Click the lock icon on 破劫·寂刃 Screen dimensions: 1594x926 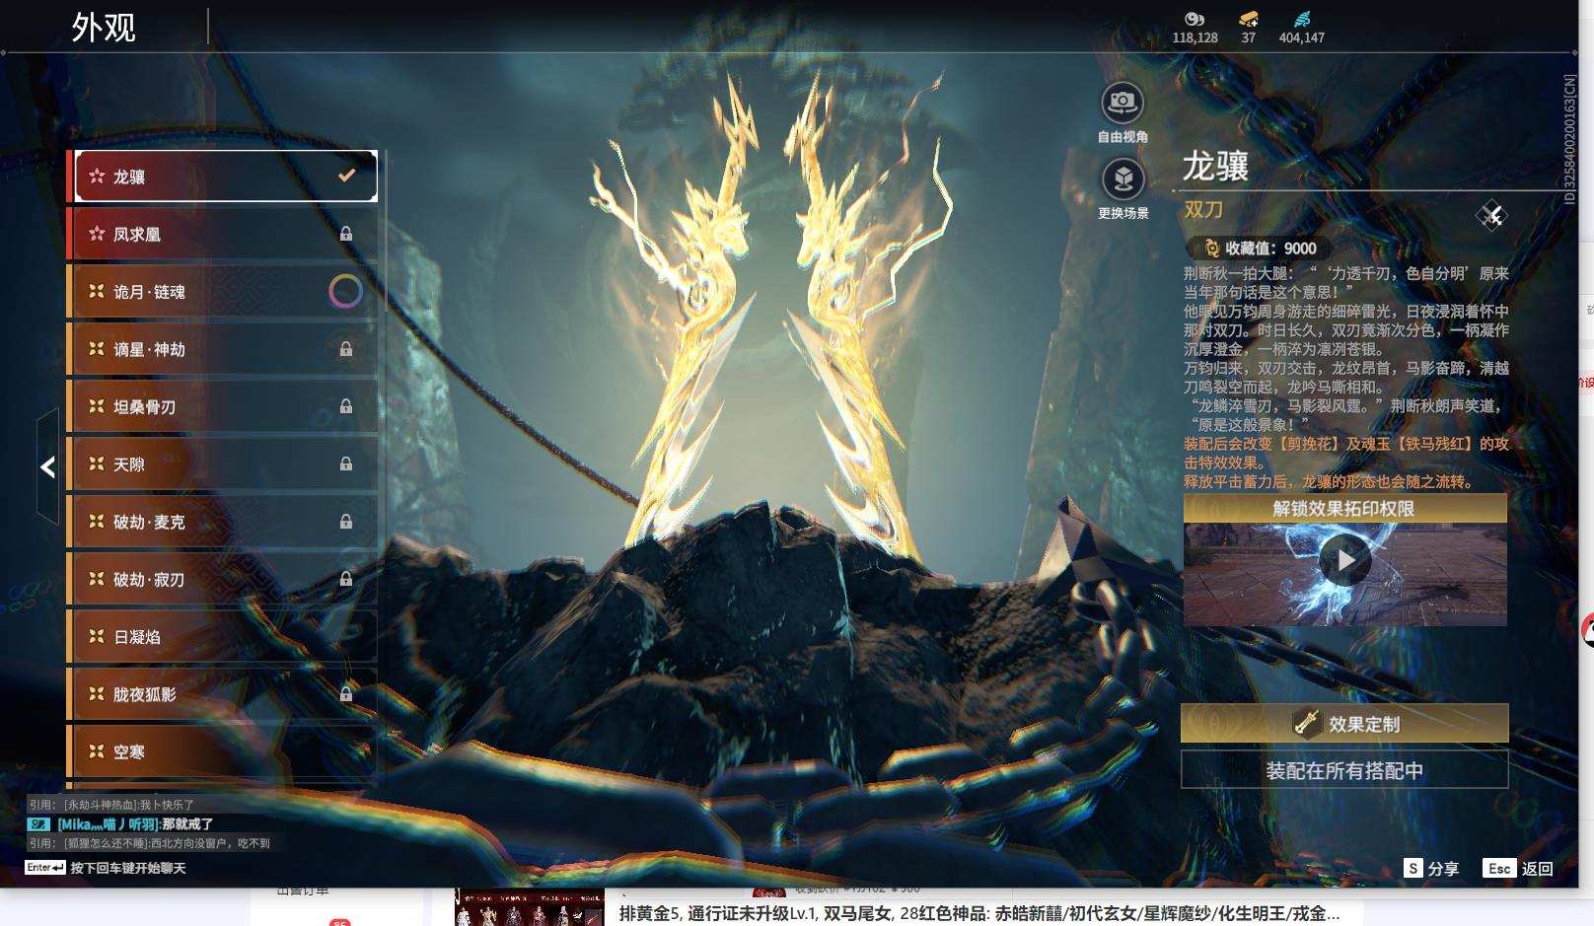(346, 579)
